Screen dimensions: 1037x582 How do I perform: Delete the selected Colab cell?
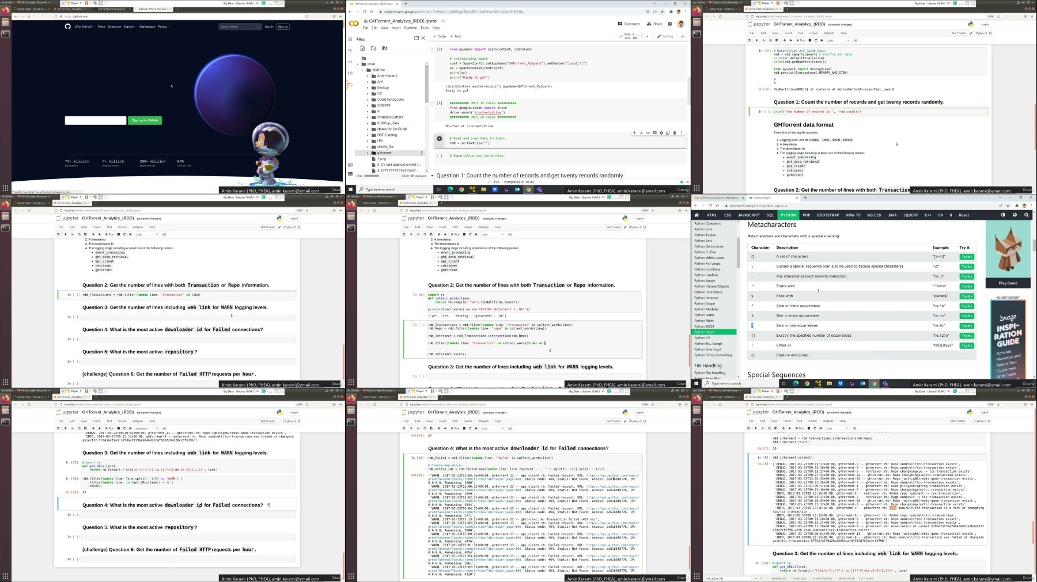674,133
